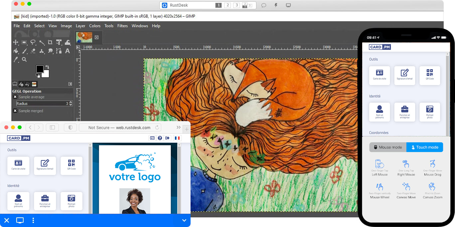This screenshot has width=455, height=227.
Task: Select the Zoom magnifier tool
Action: click(x=24, y=59)
